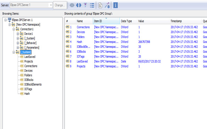This screenshot has width=207, height=129.
Task: Click the document page toolbar icon
Action: tap(100, 5)
